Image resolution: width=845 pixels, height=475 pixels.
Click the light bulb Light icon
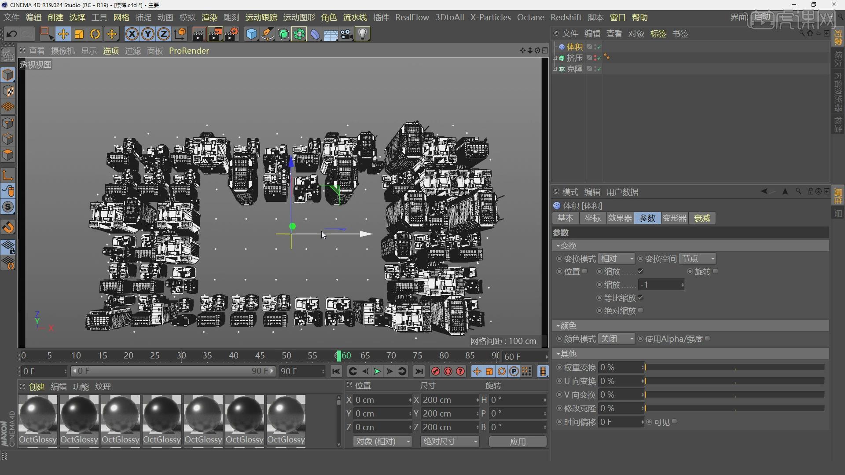362,34
